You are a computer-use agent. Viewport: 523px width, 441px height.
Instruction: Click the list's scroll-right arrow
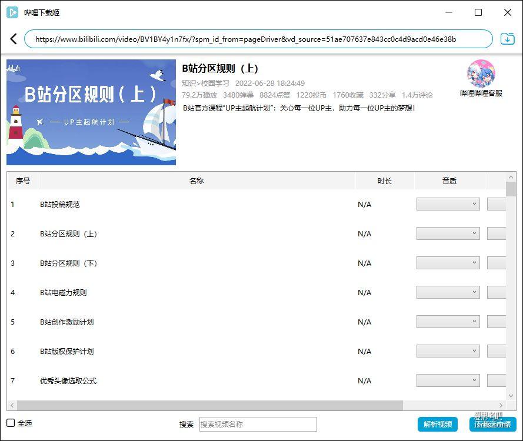pos(501,405)
